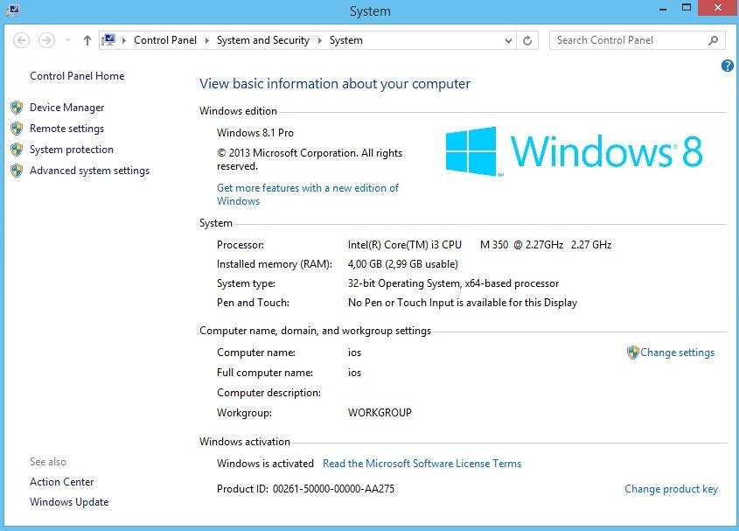Click the 4,00 GB installed memory value

(402, 264)
